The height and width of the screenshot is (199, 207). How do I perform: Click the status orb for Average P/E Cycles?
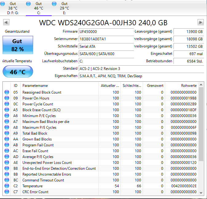[7, 156]
